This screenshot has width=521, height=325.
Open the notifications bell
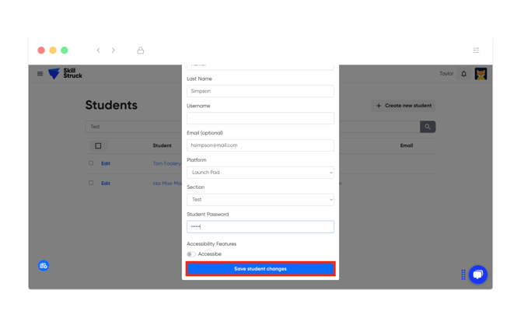pos(464,74)
